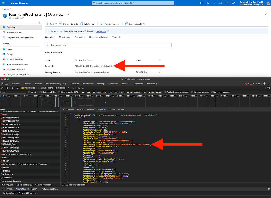The height and width of the screenshot is (198, 271).
Task: Click the Search your tenant field
Action: pos(108,45)
